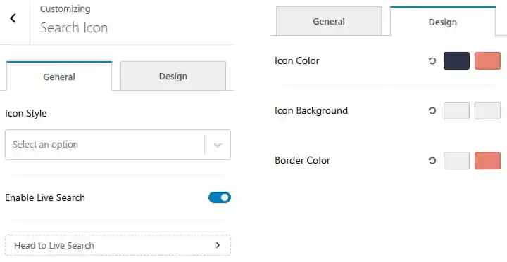
Task: Open the Design tab in left panel
Action: (173, 76)
